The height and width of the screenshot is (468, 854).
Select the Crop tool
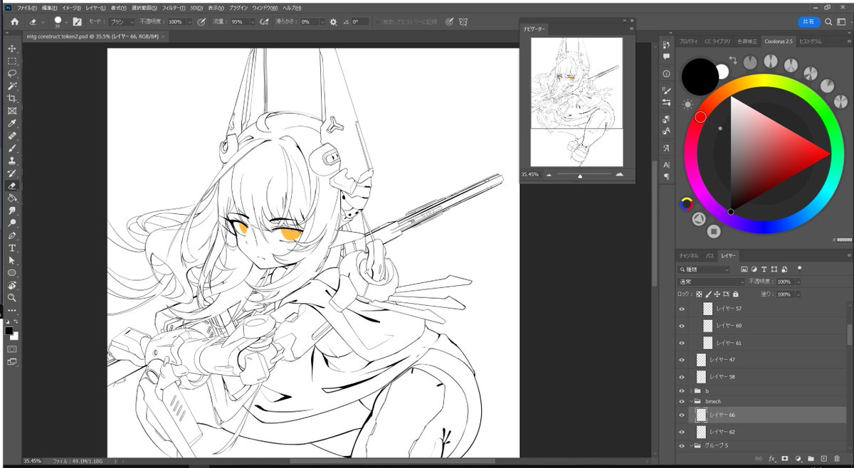pos(12,98)
